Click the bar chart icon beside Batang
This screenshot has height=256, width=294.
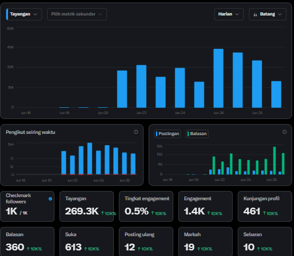[x=255, y=14]
